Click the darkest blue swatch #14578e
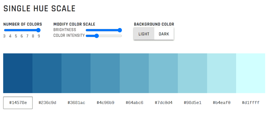This screenshot has height=113, width=269. (18, 73)
